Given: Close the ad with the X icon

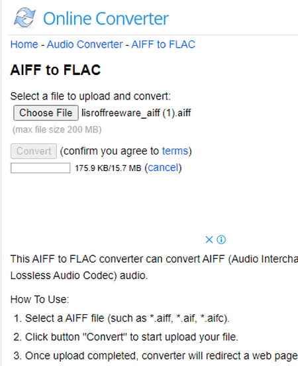Looking at the screenshot, I should [x=209, y=240].
